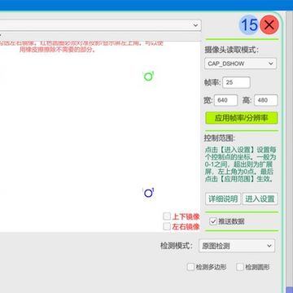Click the blue circle control point marker

pyautogui.click(x=148, y=194)
